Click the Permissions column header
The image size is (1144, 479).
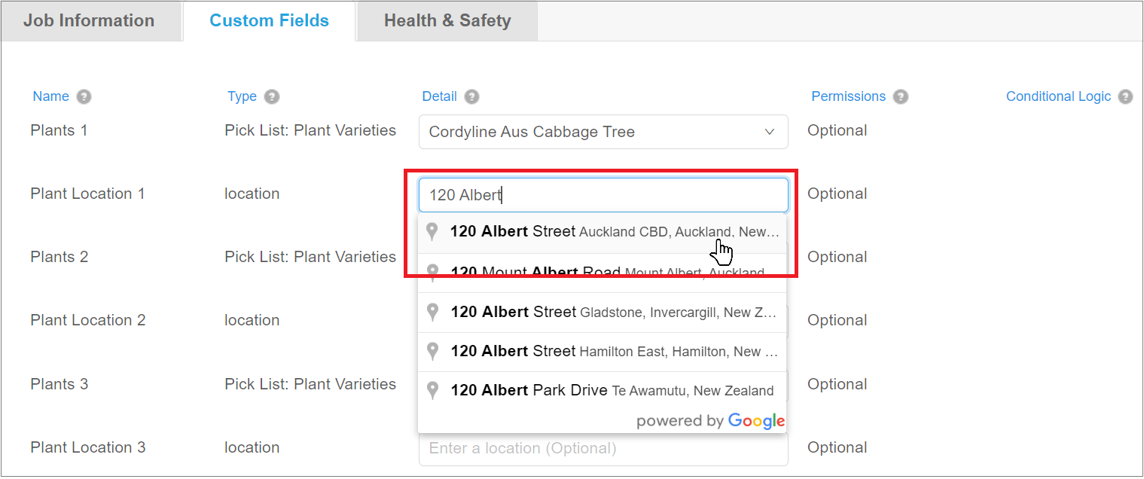[849, 96]
